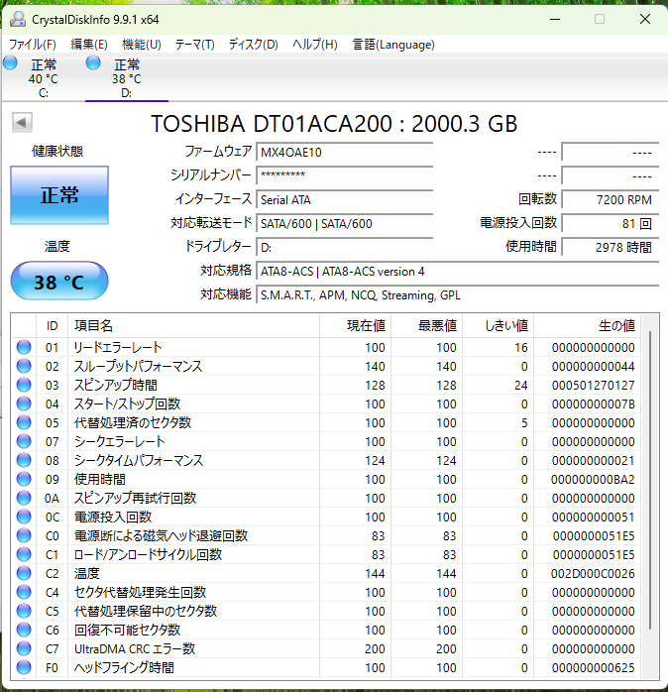668x692 pixels.
Task: Click the 正常 health status button
Action: click(x=59, y=195)
